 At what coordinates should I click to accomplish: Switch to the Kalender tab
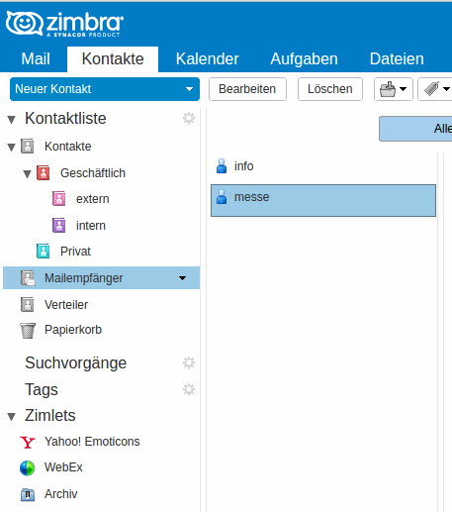(208, 59)
